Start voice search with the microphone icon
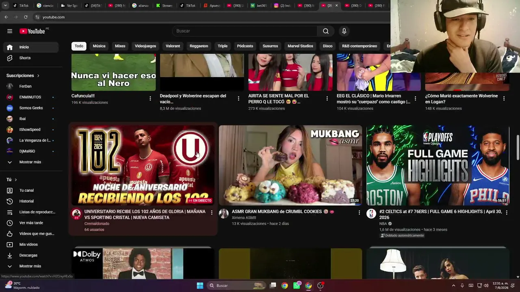This screenshot has height=292, width=520. pyautogui.click(x=344, y=31)
